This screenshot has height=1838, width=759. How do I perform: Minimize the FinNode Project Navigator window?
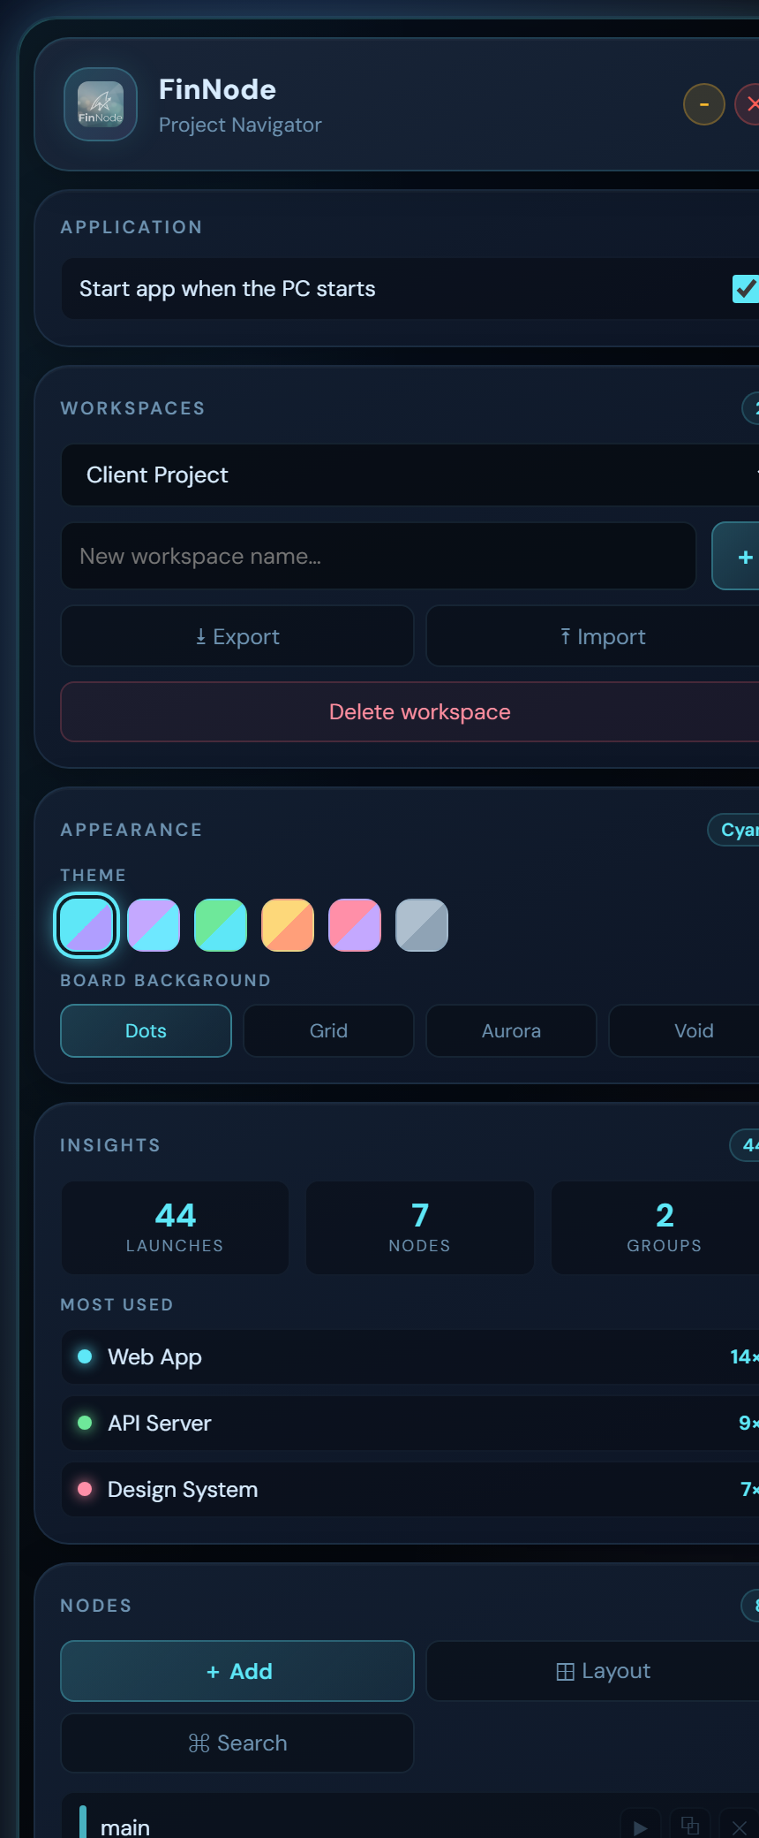point(703,104)
